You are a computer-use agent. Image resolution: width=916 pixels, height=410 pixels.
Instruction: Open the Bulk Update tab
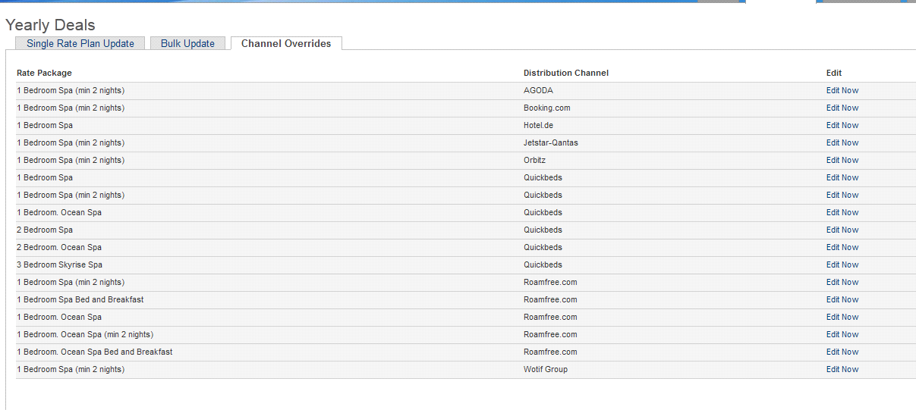[187, 43]
